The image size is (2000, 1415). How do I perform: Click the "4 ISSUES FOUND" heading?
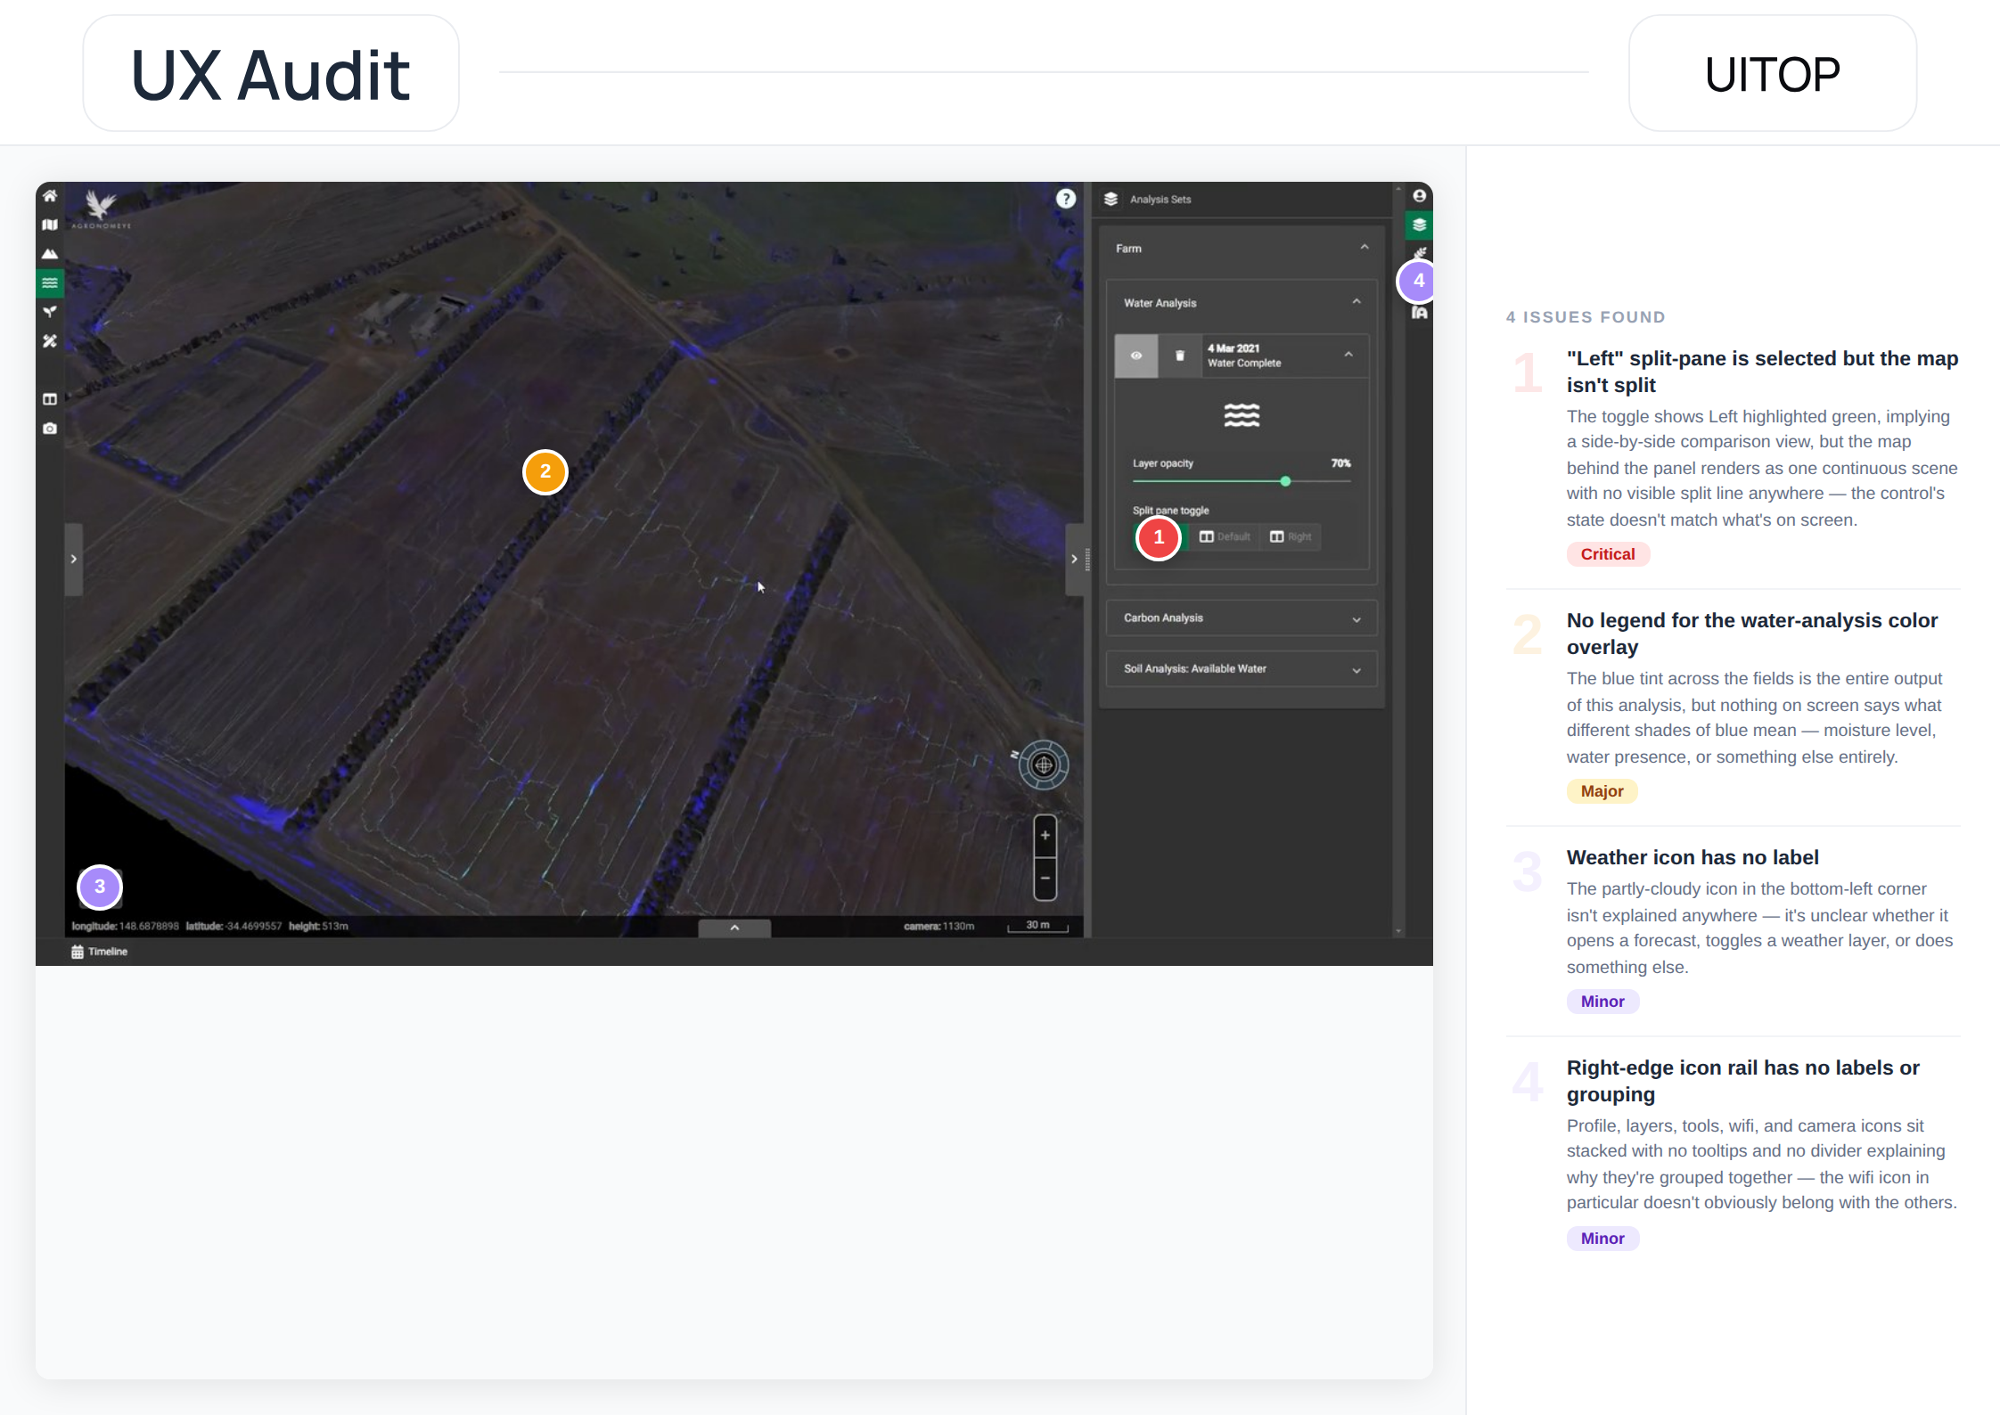[1586, 317]
